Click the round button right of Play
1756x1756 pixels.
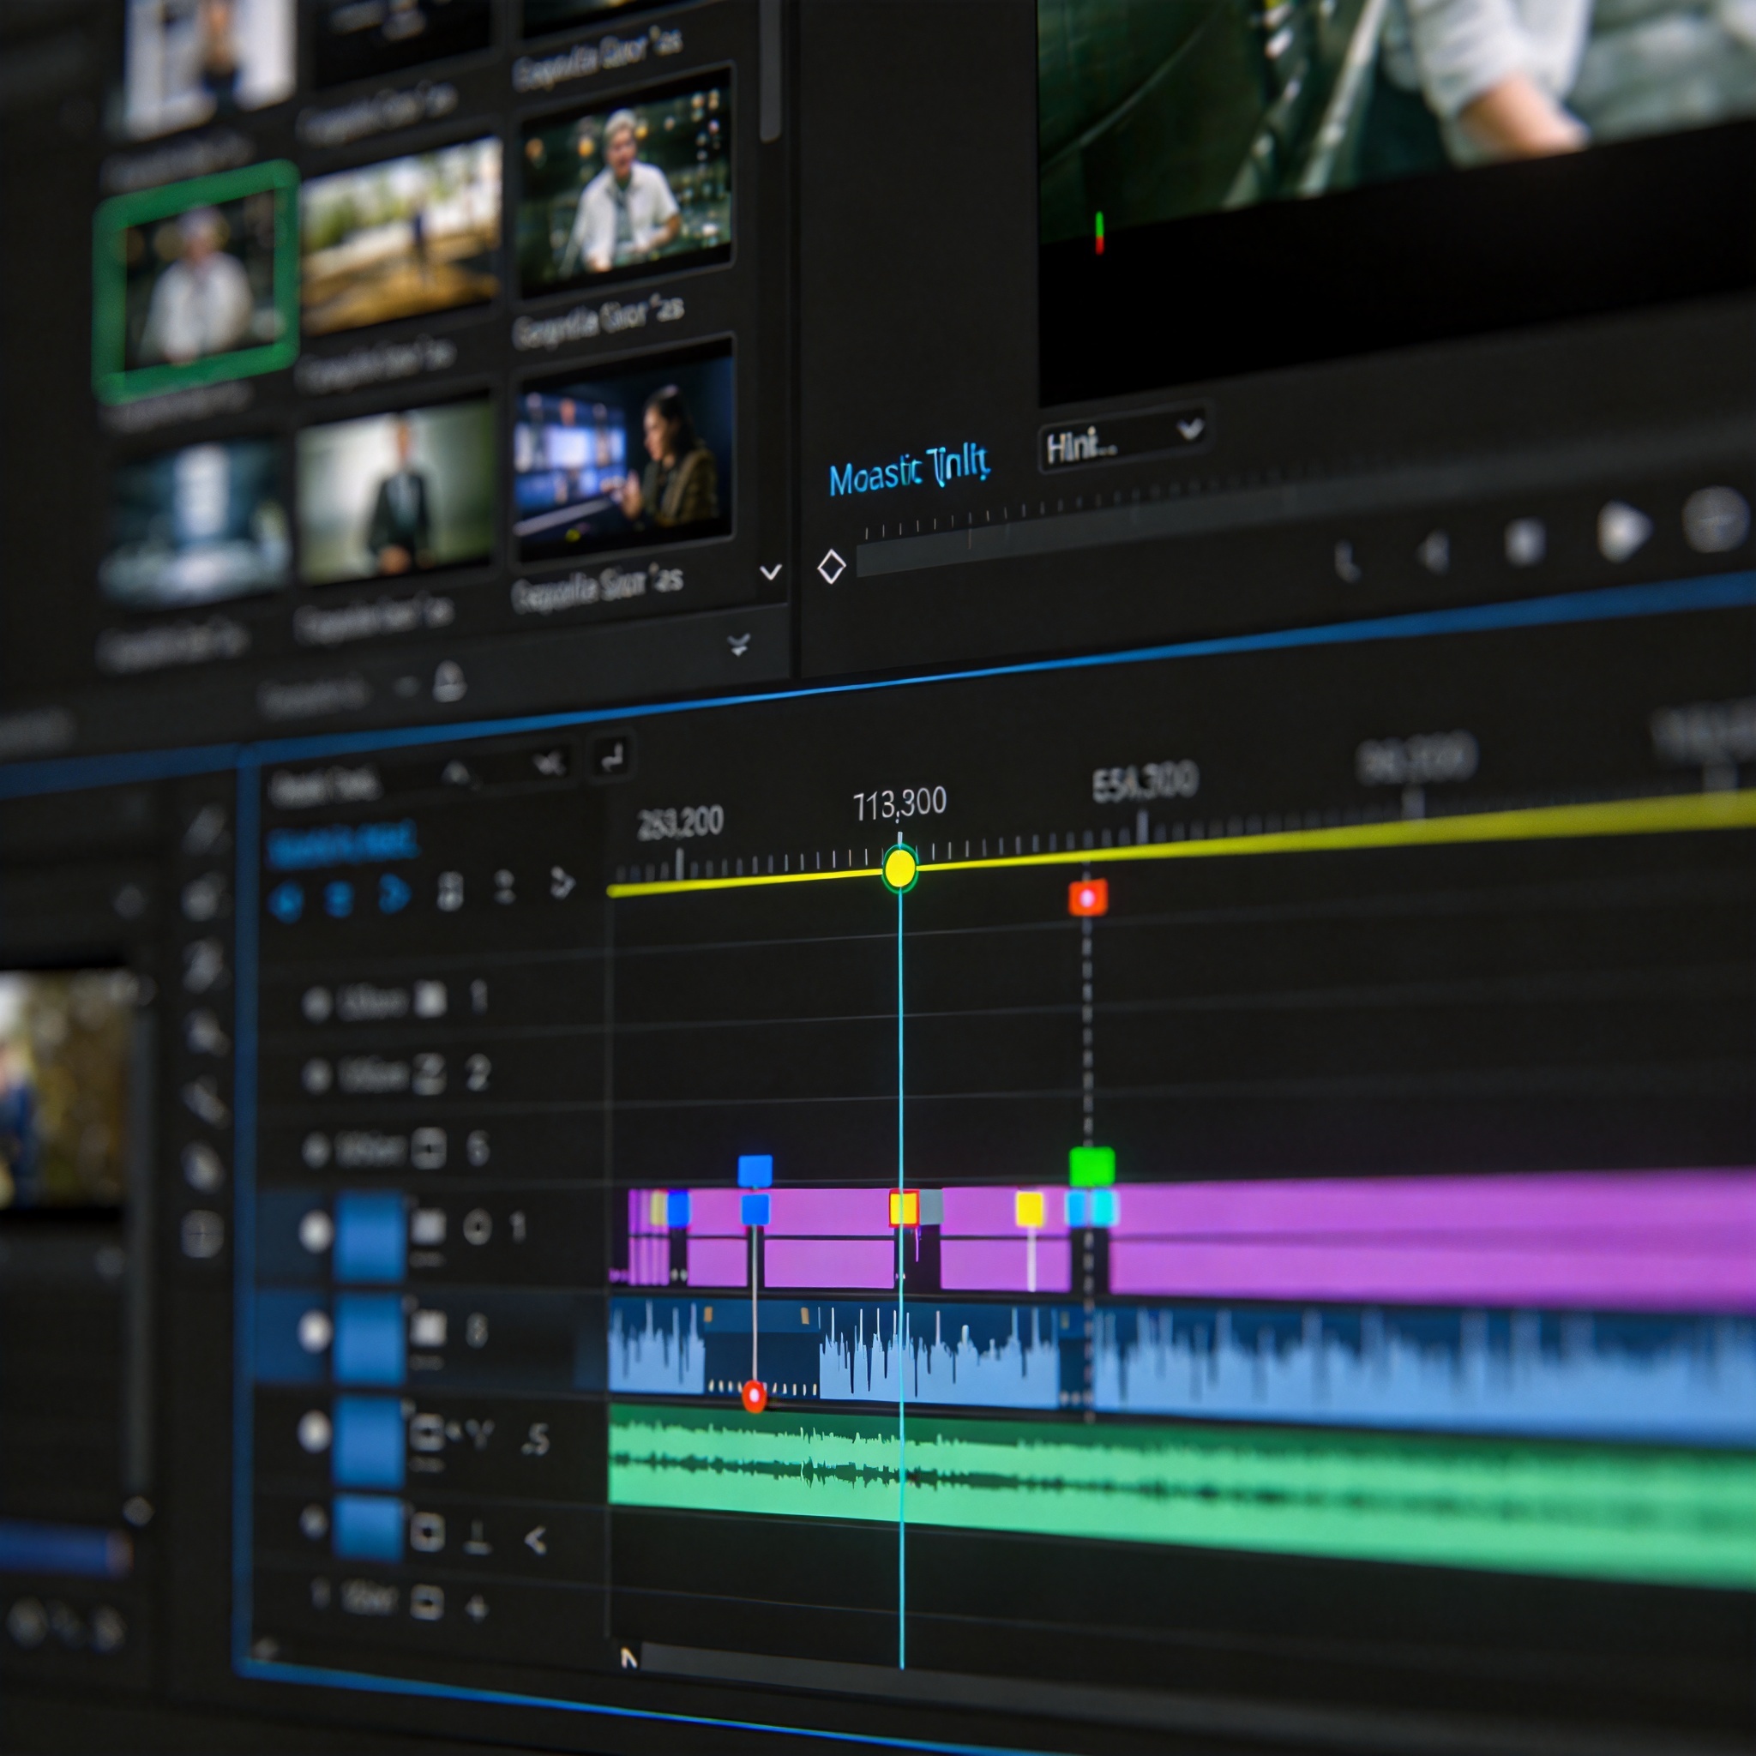pos(1714,520)
